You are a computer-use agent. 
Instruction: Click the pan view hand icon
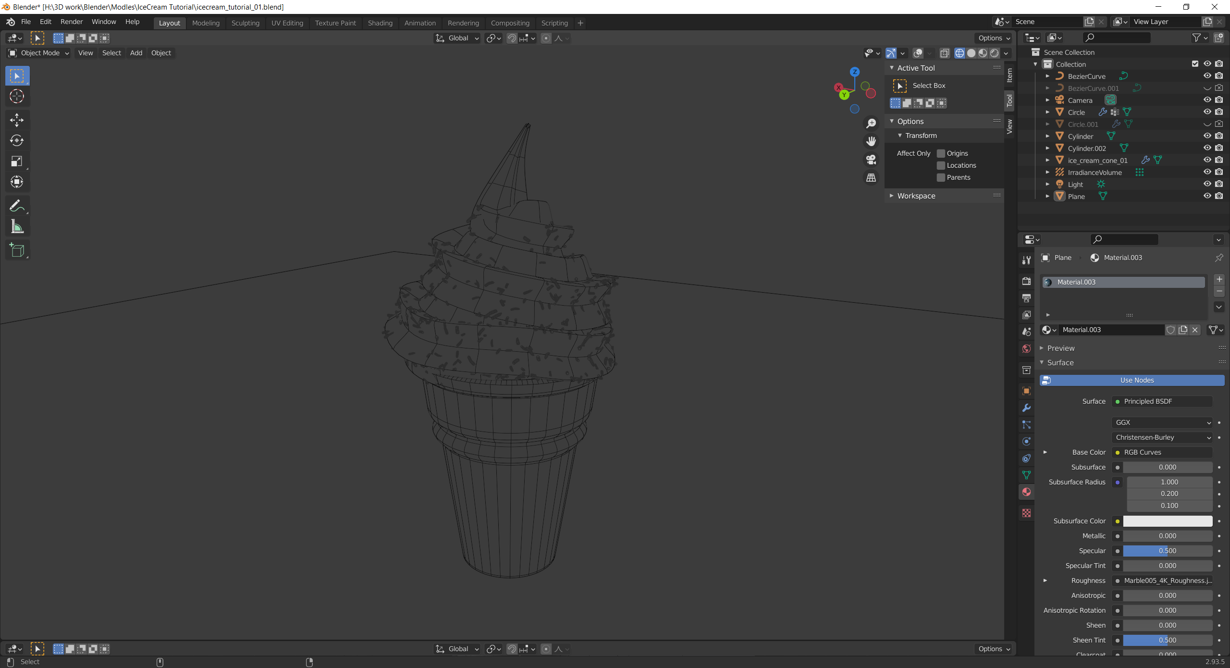tap(871, 141)
